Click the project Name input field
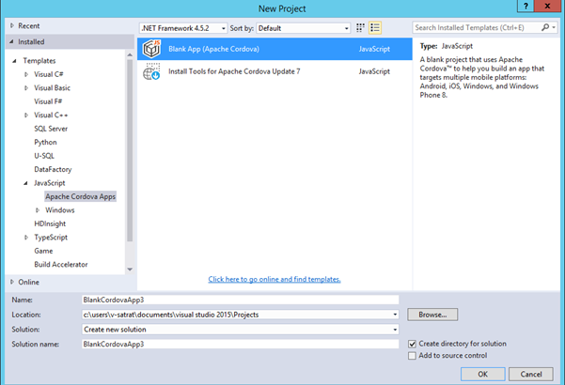Screen dimensions: 565x385 [x=241, y=300]
